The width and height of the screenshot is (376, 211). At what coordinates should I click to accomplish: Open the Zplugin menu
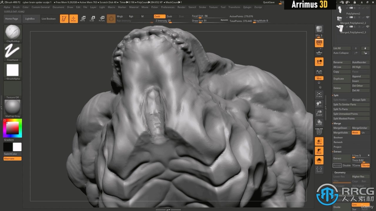247,7
